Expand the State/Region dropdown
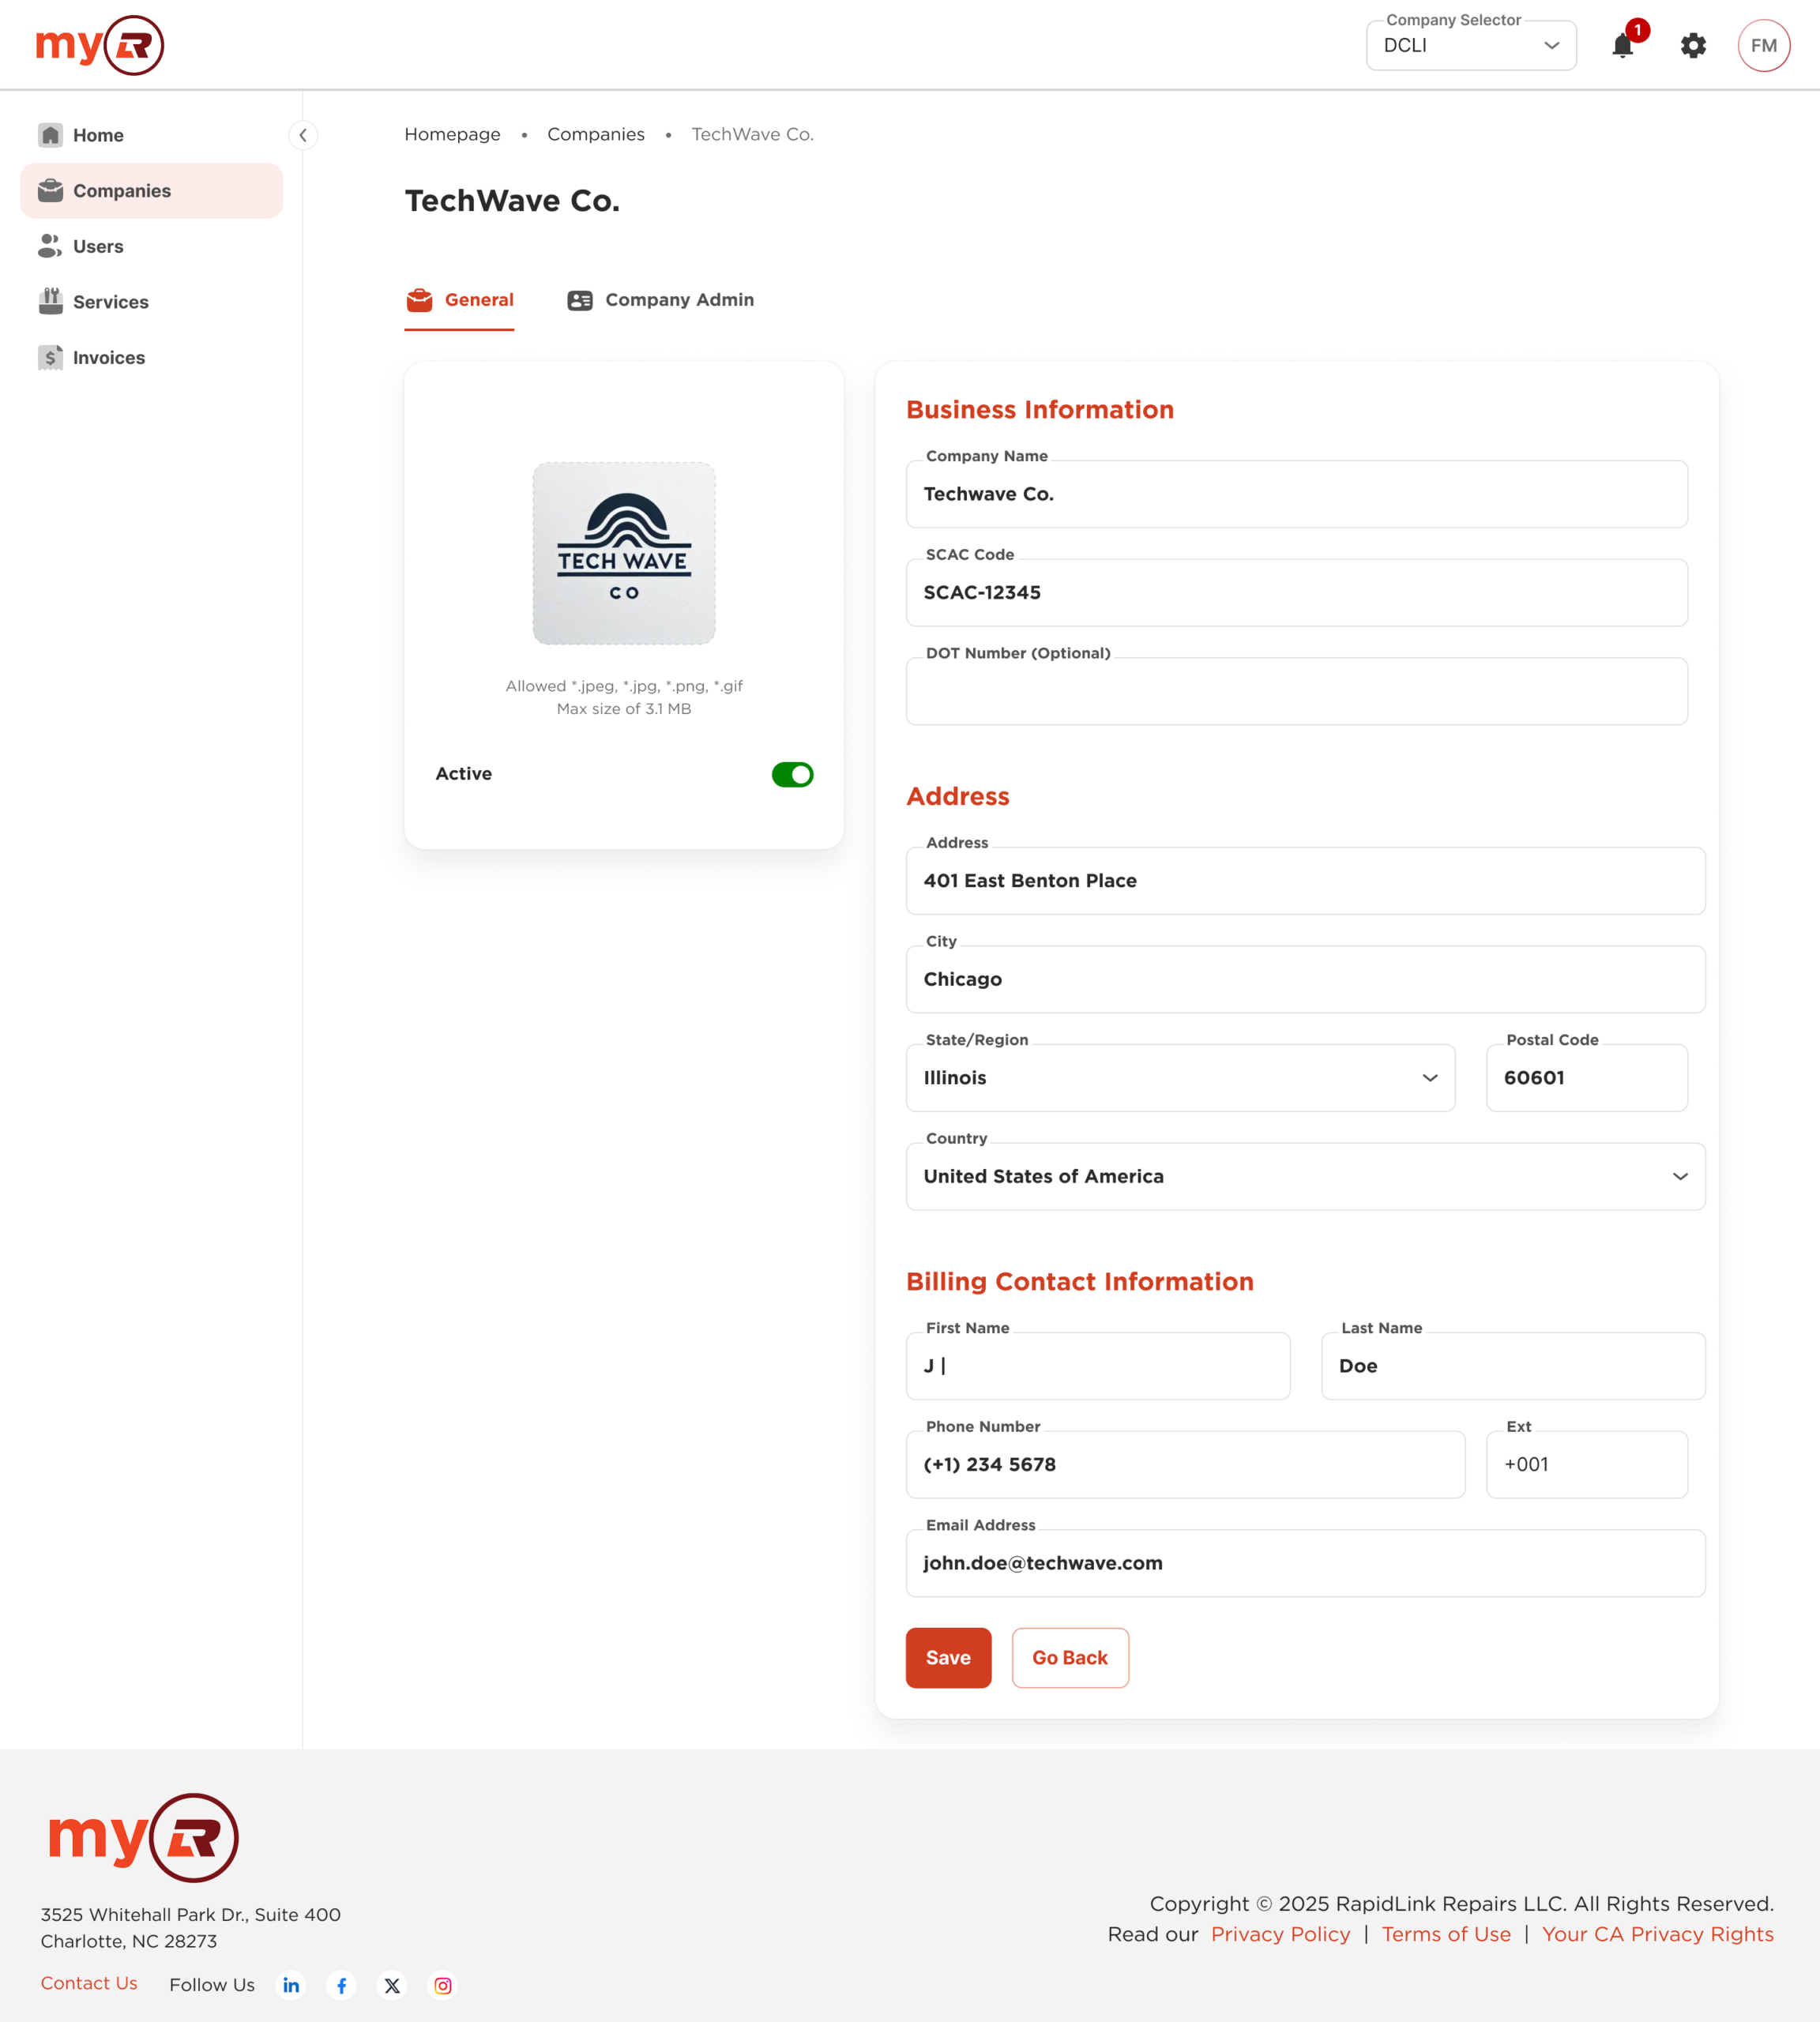Viewport: 1820px width, 2022px height. [1180, 1078]
